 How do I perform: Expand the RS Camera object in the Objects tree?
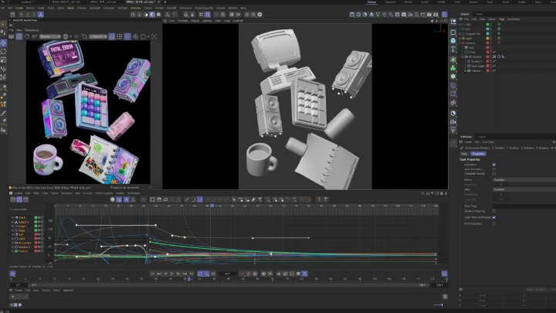[x=462, y=56]
